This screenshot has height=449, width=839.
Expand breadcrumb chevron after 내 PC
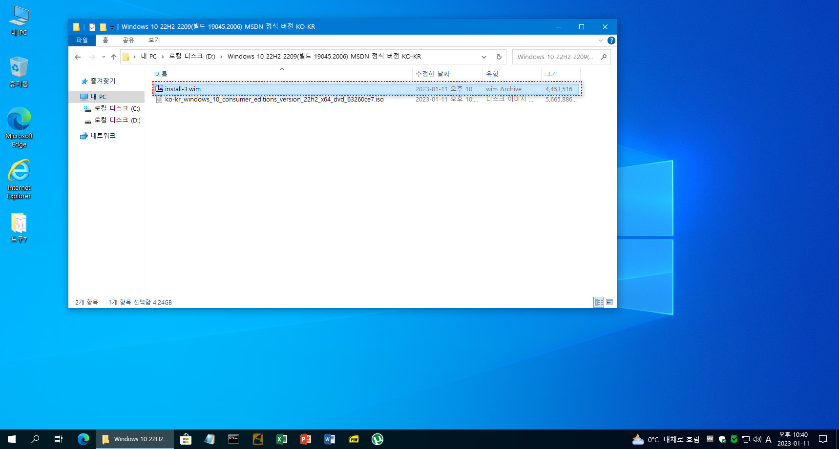[x=163, y=57]
